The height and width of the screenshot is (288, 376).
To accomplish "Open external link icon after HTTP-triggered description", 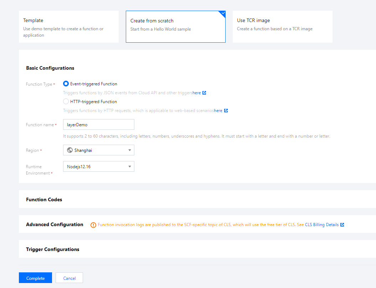I will pos(226,111).
